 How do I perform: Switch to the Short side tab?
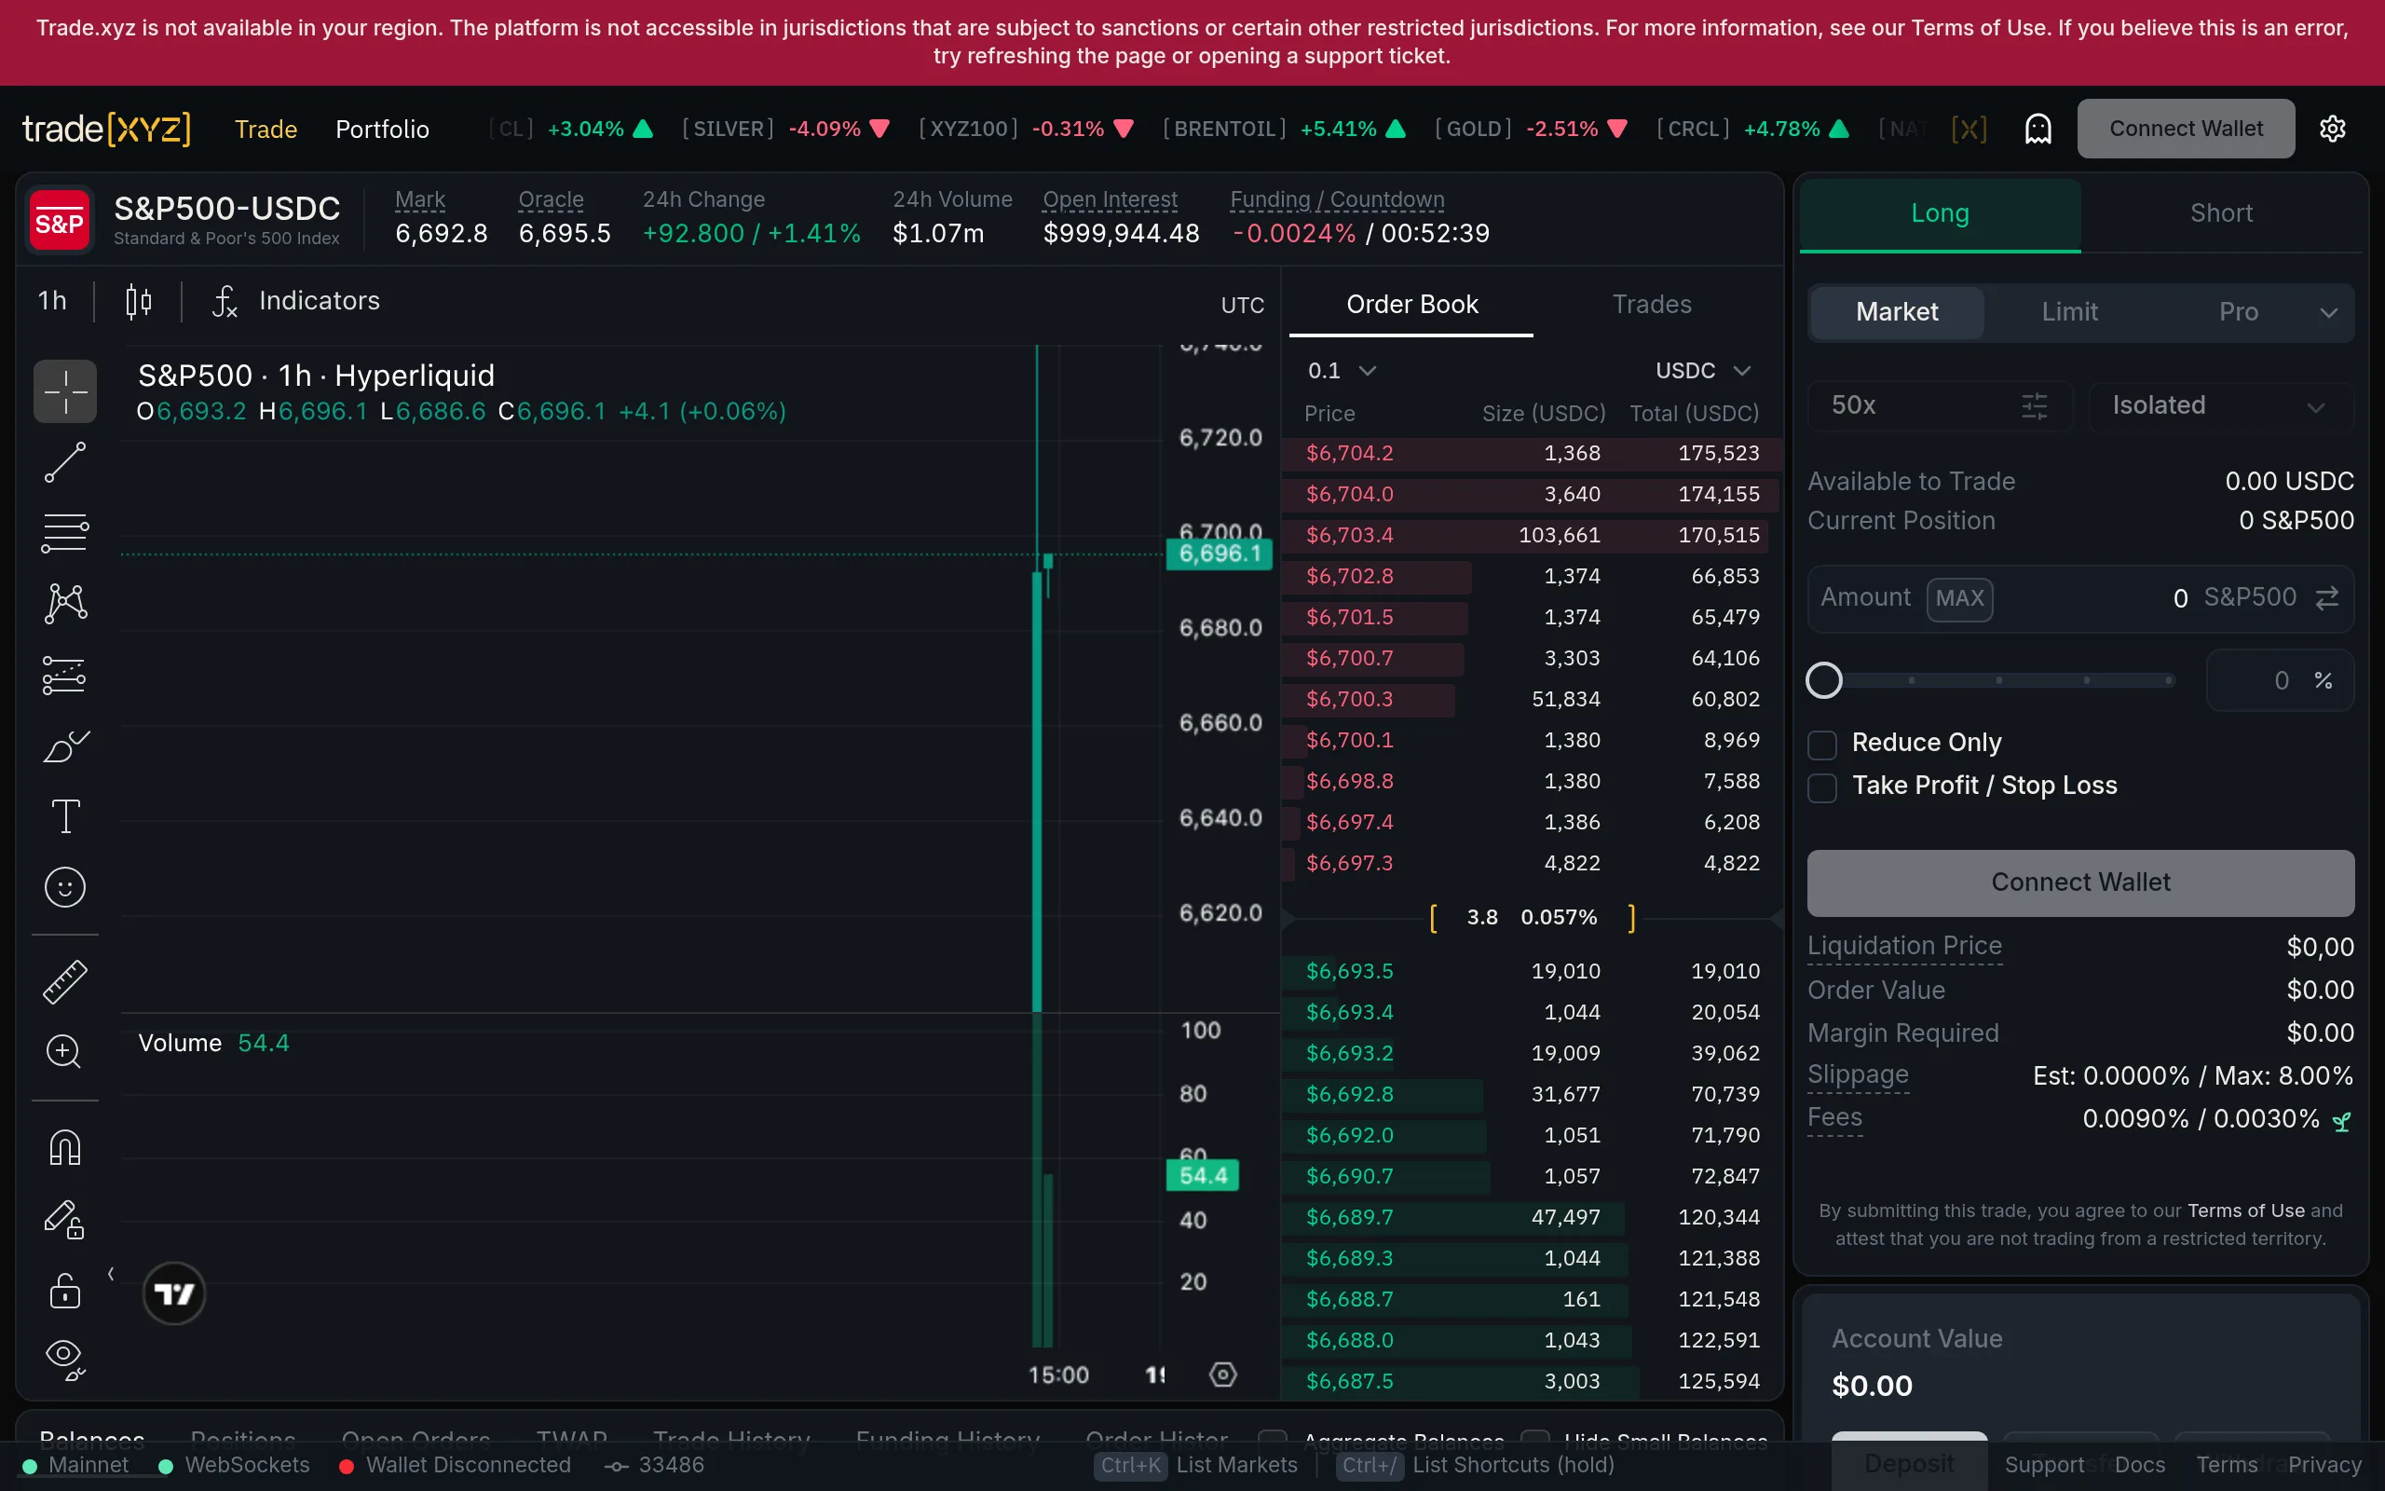pos(2222,213)
